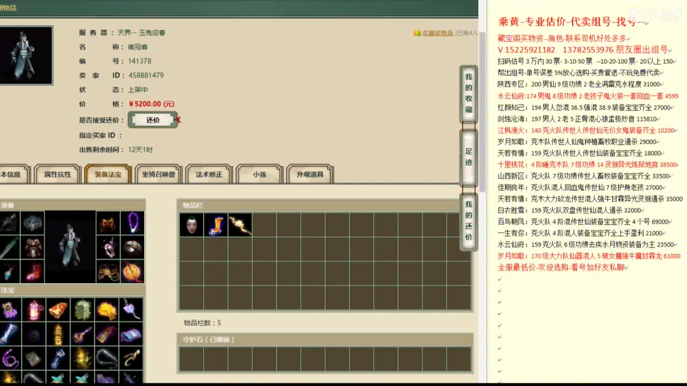Select the glowing red boot equipment icon
The image size is (687, 386).
pos(33,272)
